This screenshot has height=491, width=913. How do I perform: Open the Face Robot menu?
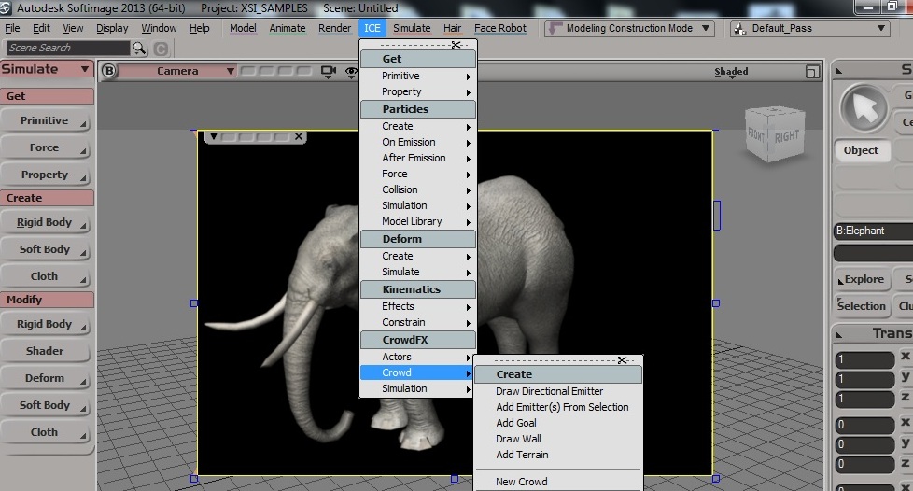pos(500,28)
